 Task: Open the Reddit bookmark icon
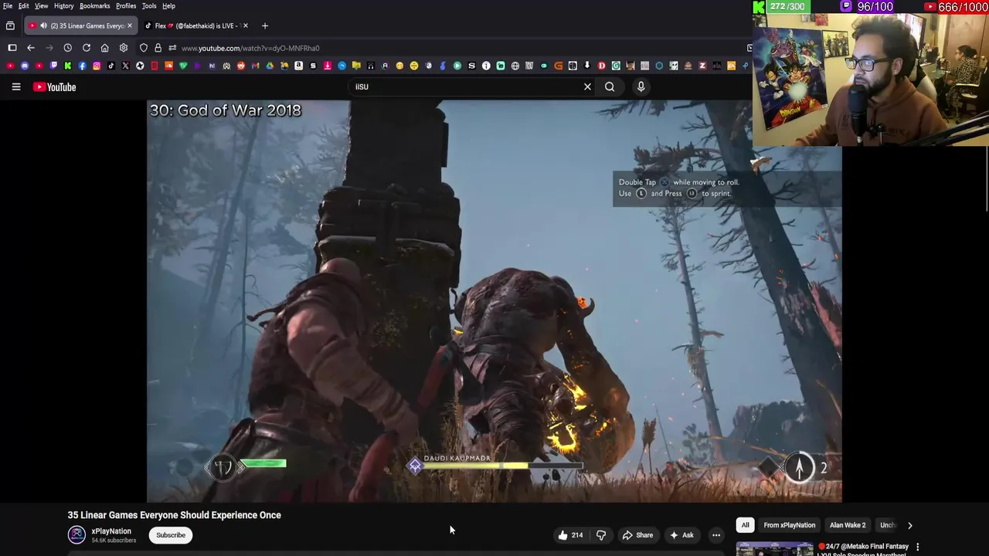point(240,66)
